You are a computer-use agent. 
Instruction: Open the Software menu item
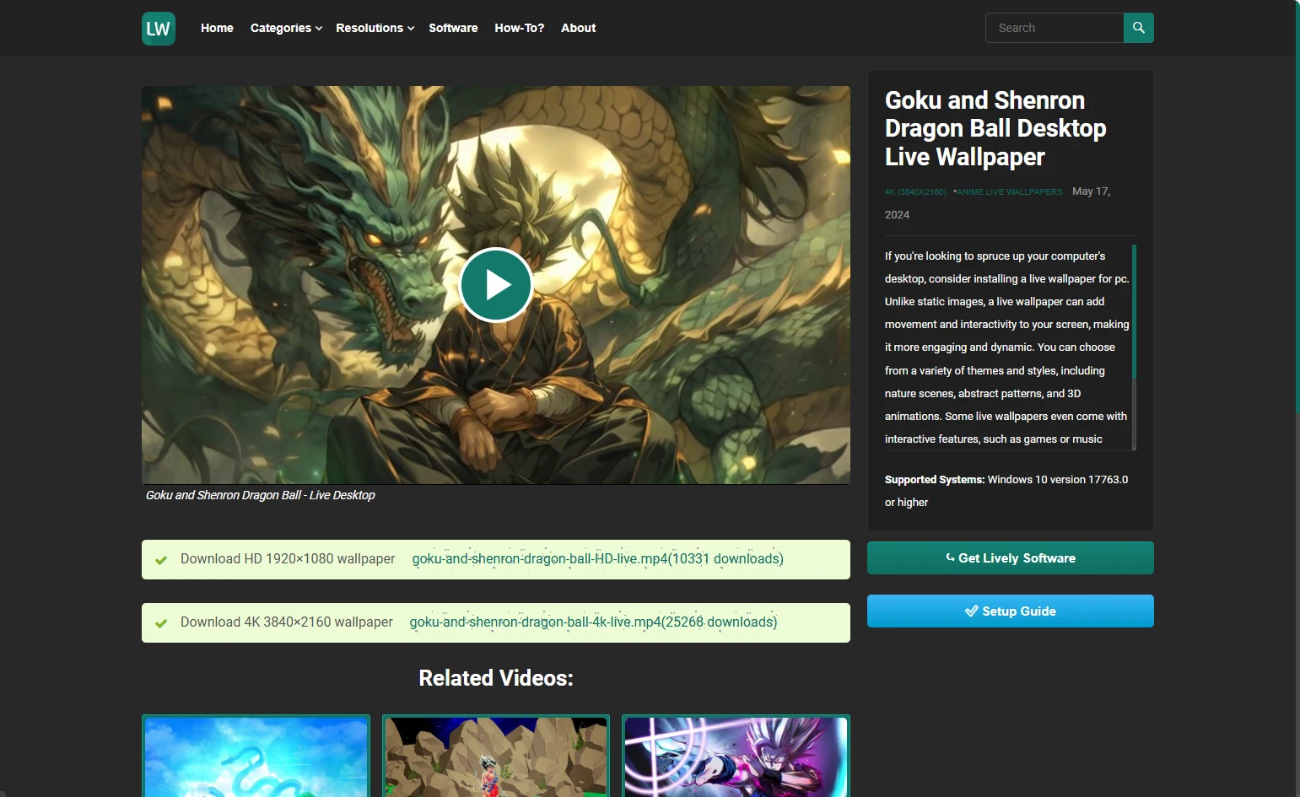(x=453, y=28)
